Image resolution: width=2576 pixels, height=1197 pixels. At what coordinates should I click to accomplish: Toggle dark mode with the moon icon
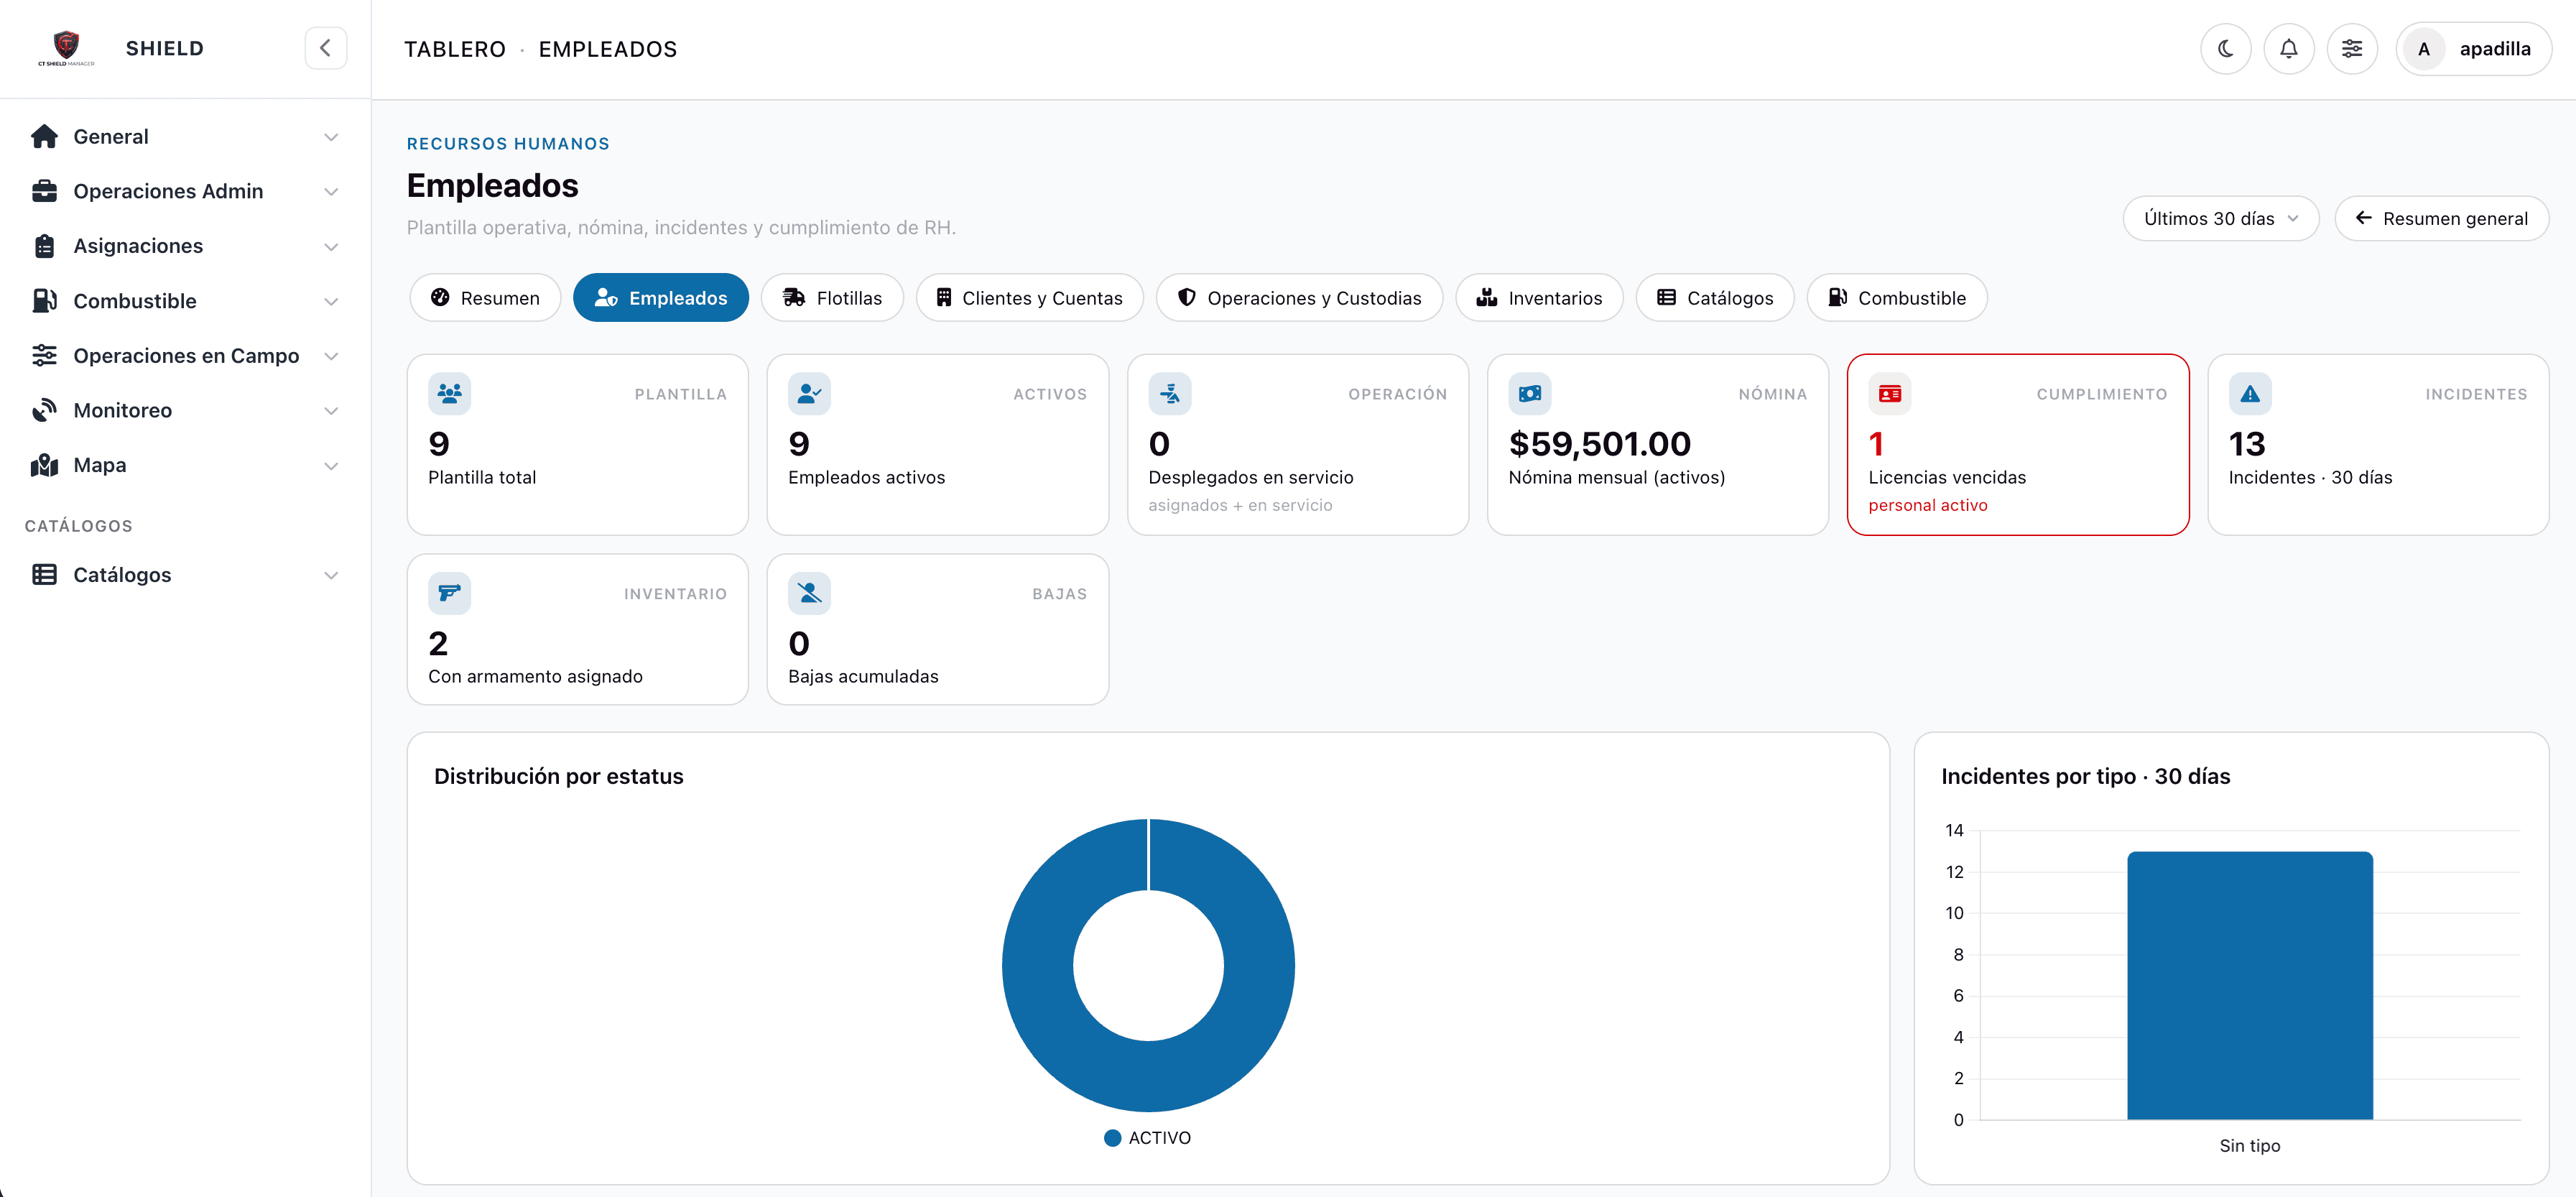click(2225, 49)
